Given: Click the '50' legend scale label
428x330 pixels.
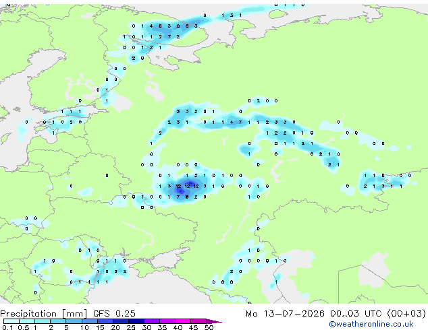Looking at the screenshot, I should [x=209, y=327].
